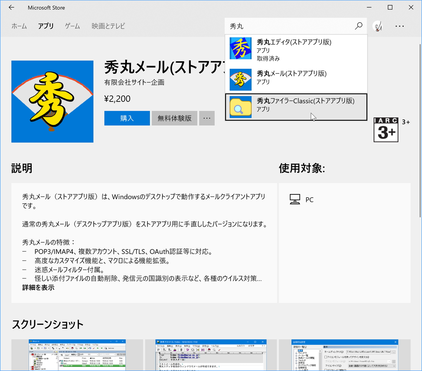Click the free trial (無料体験版) button
The height and width of the screenshot is (371, 422).
[x=174, y=118]
